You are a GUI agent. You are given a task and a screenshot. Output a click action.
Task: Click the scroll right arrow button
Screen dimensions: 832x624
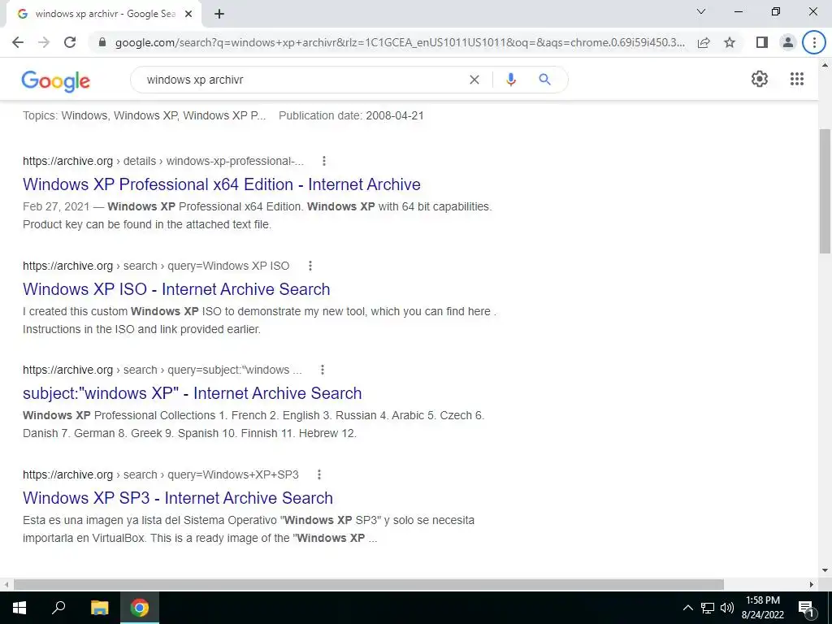[812, 584]
